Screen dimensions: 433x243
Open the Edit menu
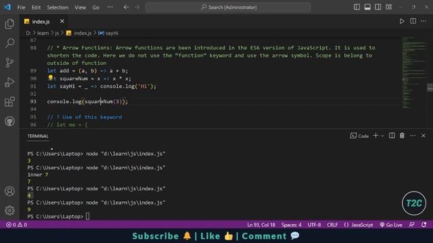coord(36,7)
